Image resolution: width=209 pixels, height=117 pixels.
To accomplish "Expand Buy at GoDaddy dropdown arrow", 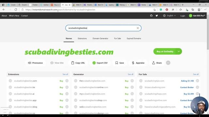I will pos(179,51).
